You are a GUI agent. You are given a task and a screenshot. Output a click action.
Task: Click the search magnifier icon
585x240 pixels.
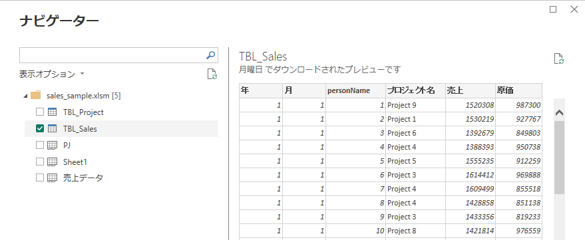(210, 55)
